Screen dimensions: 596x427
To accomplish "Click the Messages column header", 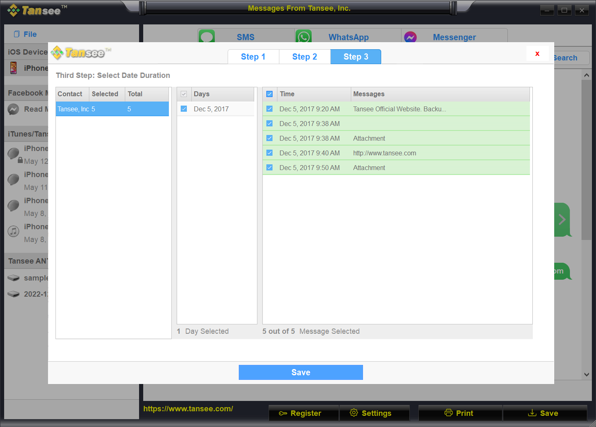I will coord(440,94).
